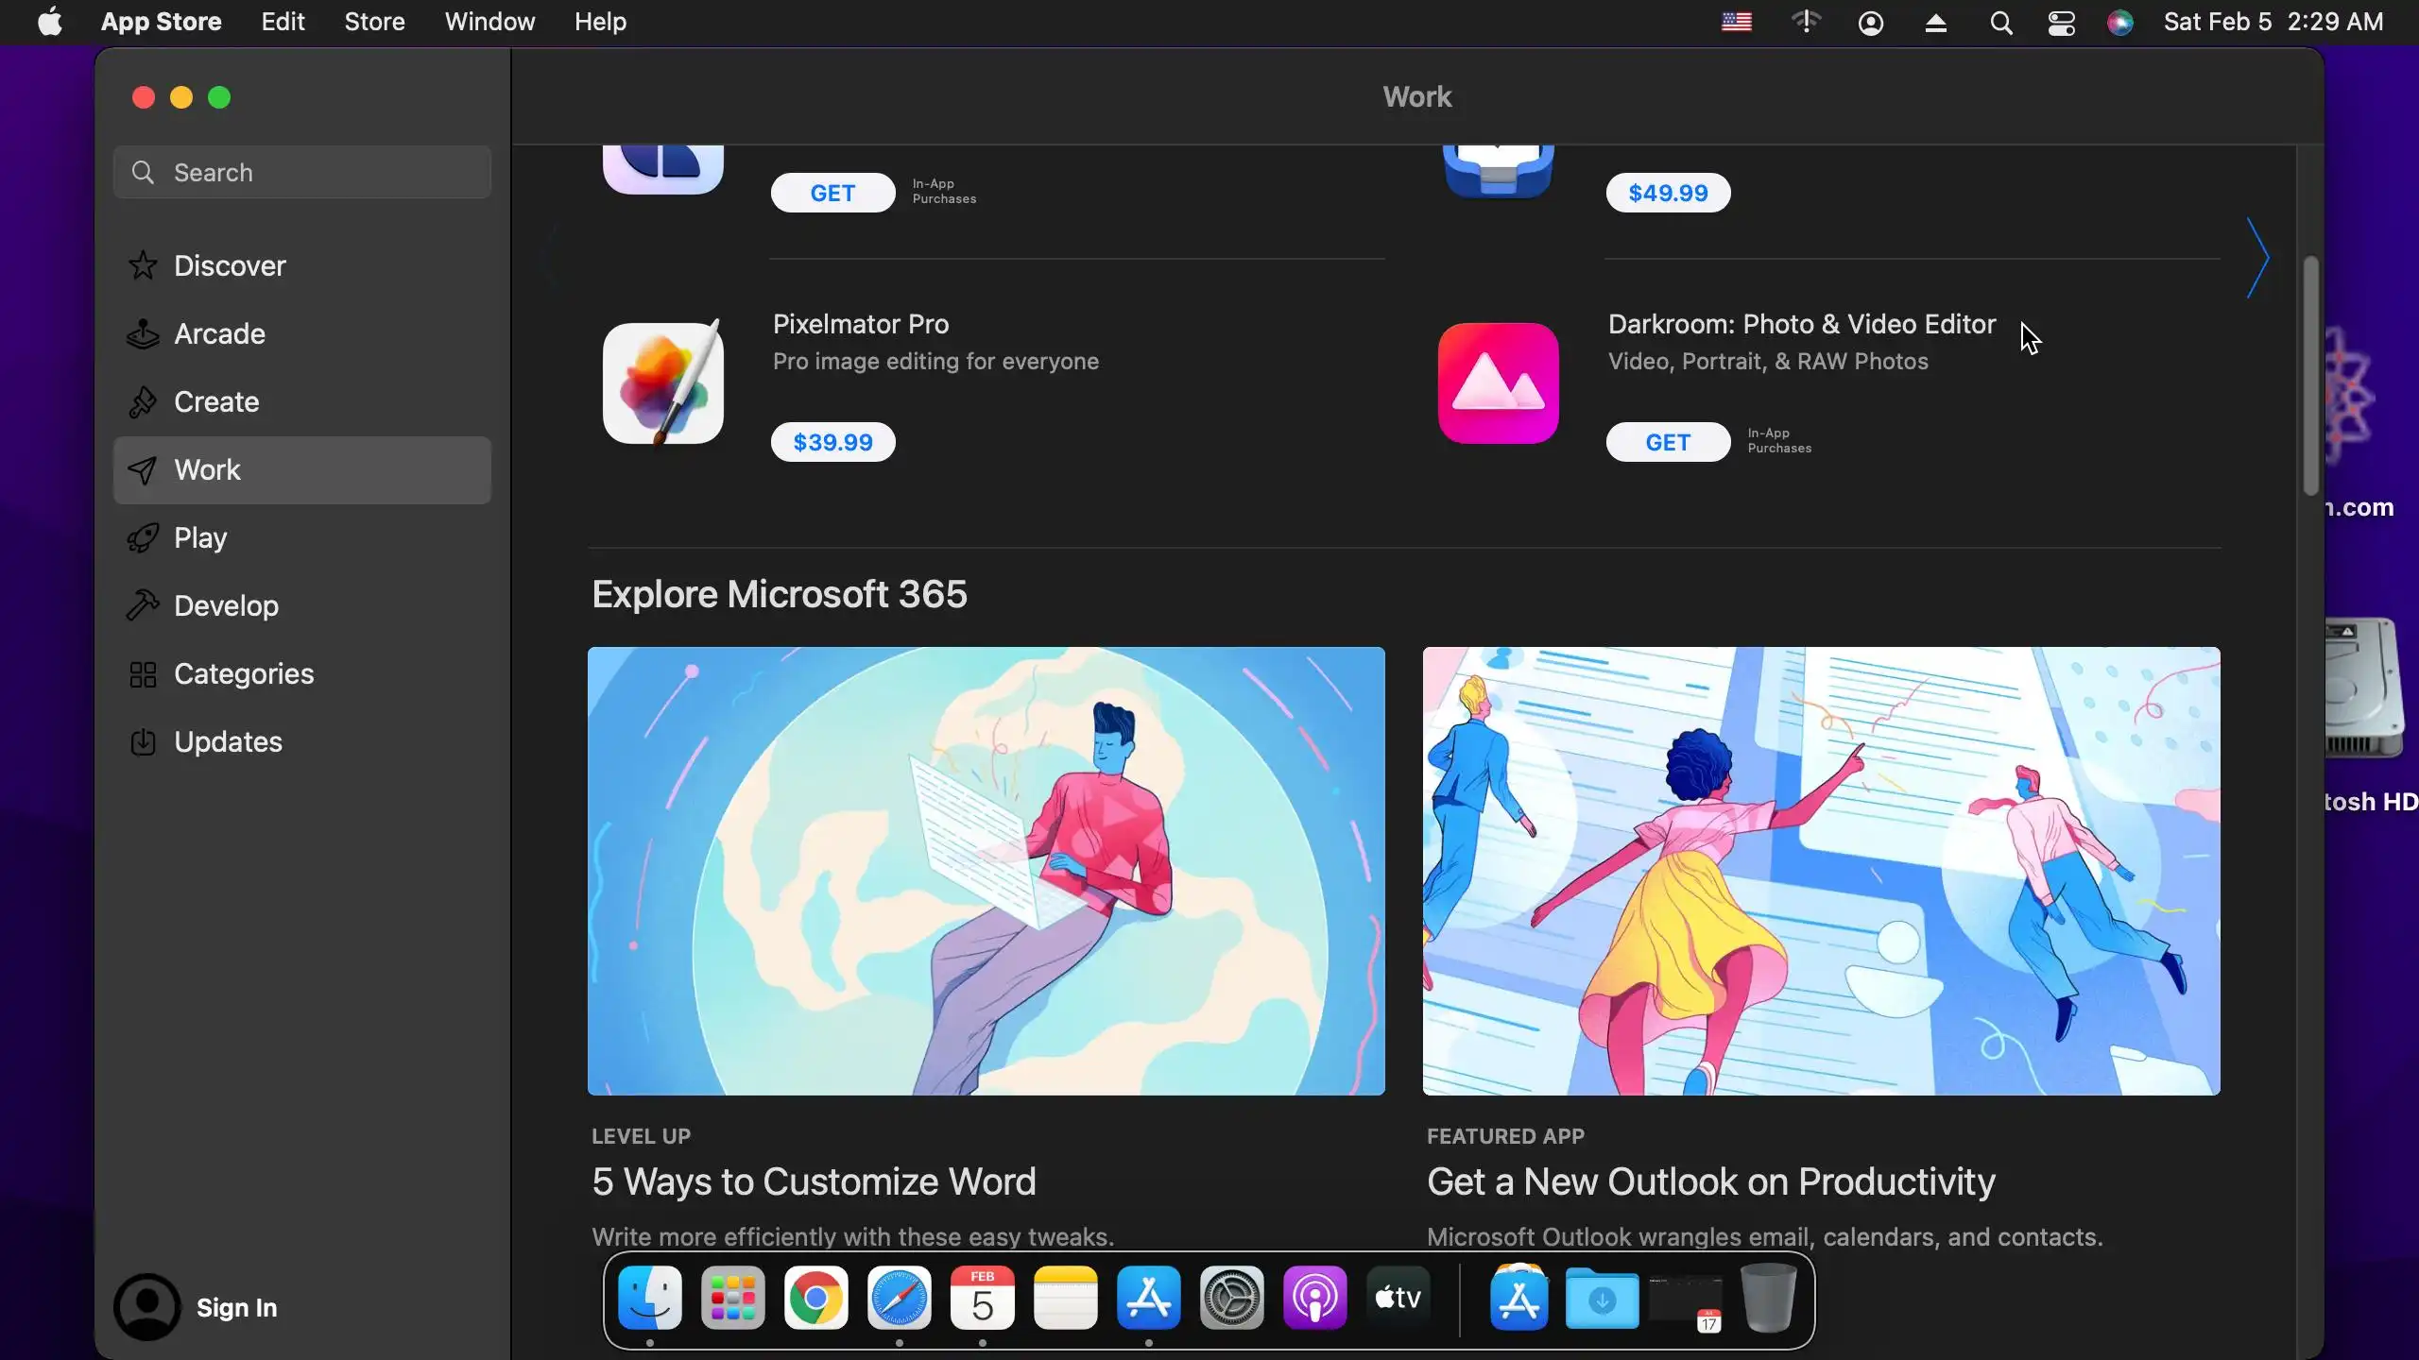The height and width of the screenshot is (1360, 2419).
Task: Select Categories in the sidebar
Action: coord(244,673)
